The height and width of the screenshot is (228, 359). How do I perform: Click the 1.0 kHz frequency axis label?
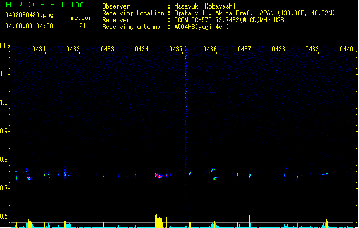pyautogui.click(x=5, y=103)
